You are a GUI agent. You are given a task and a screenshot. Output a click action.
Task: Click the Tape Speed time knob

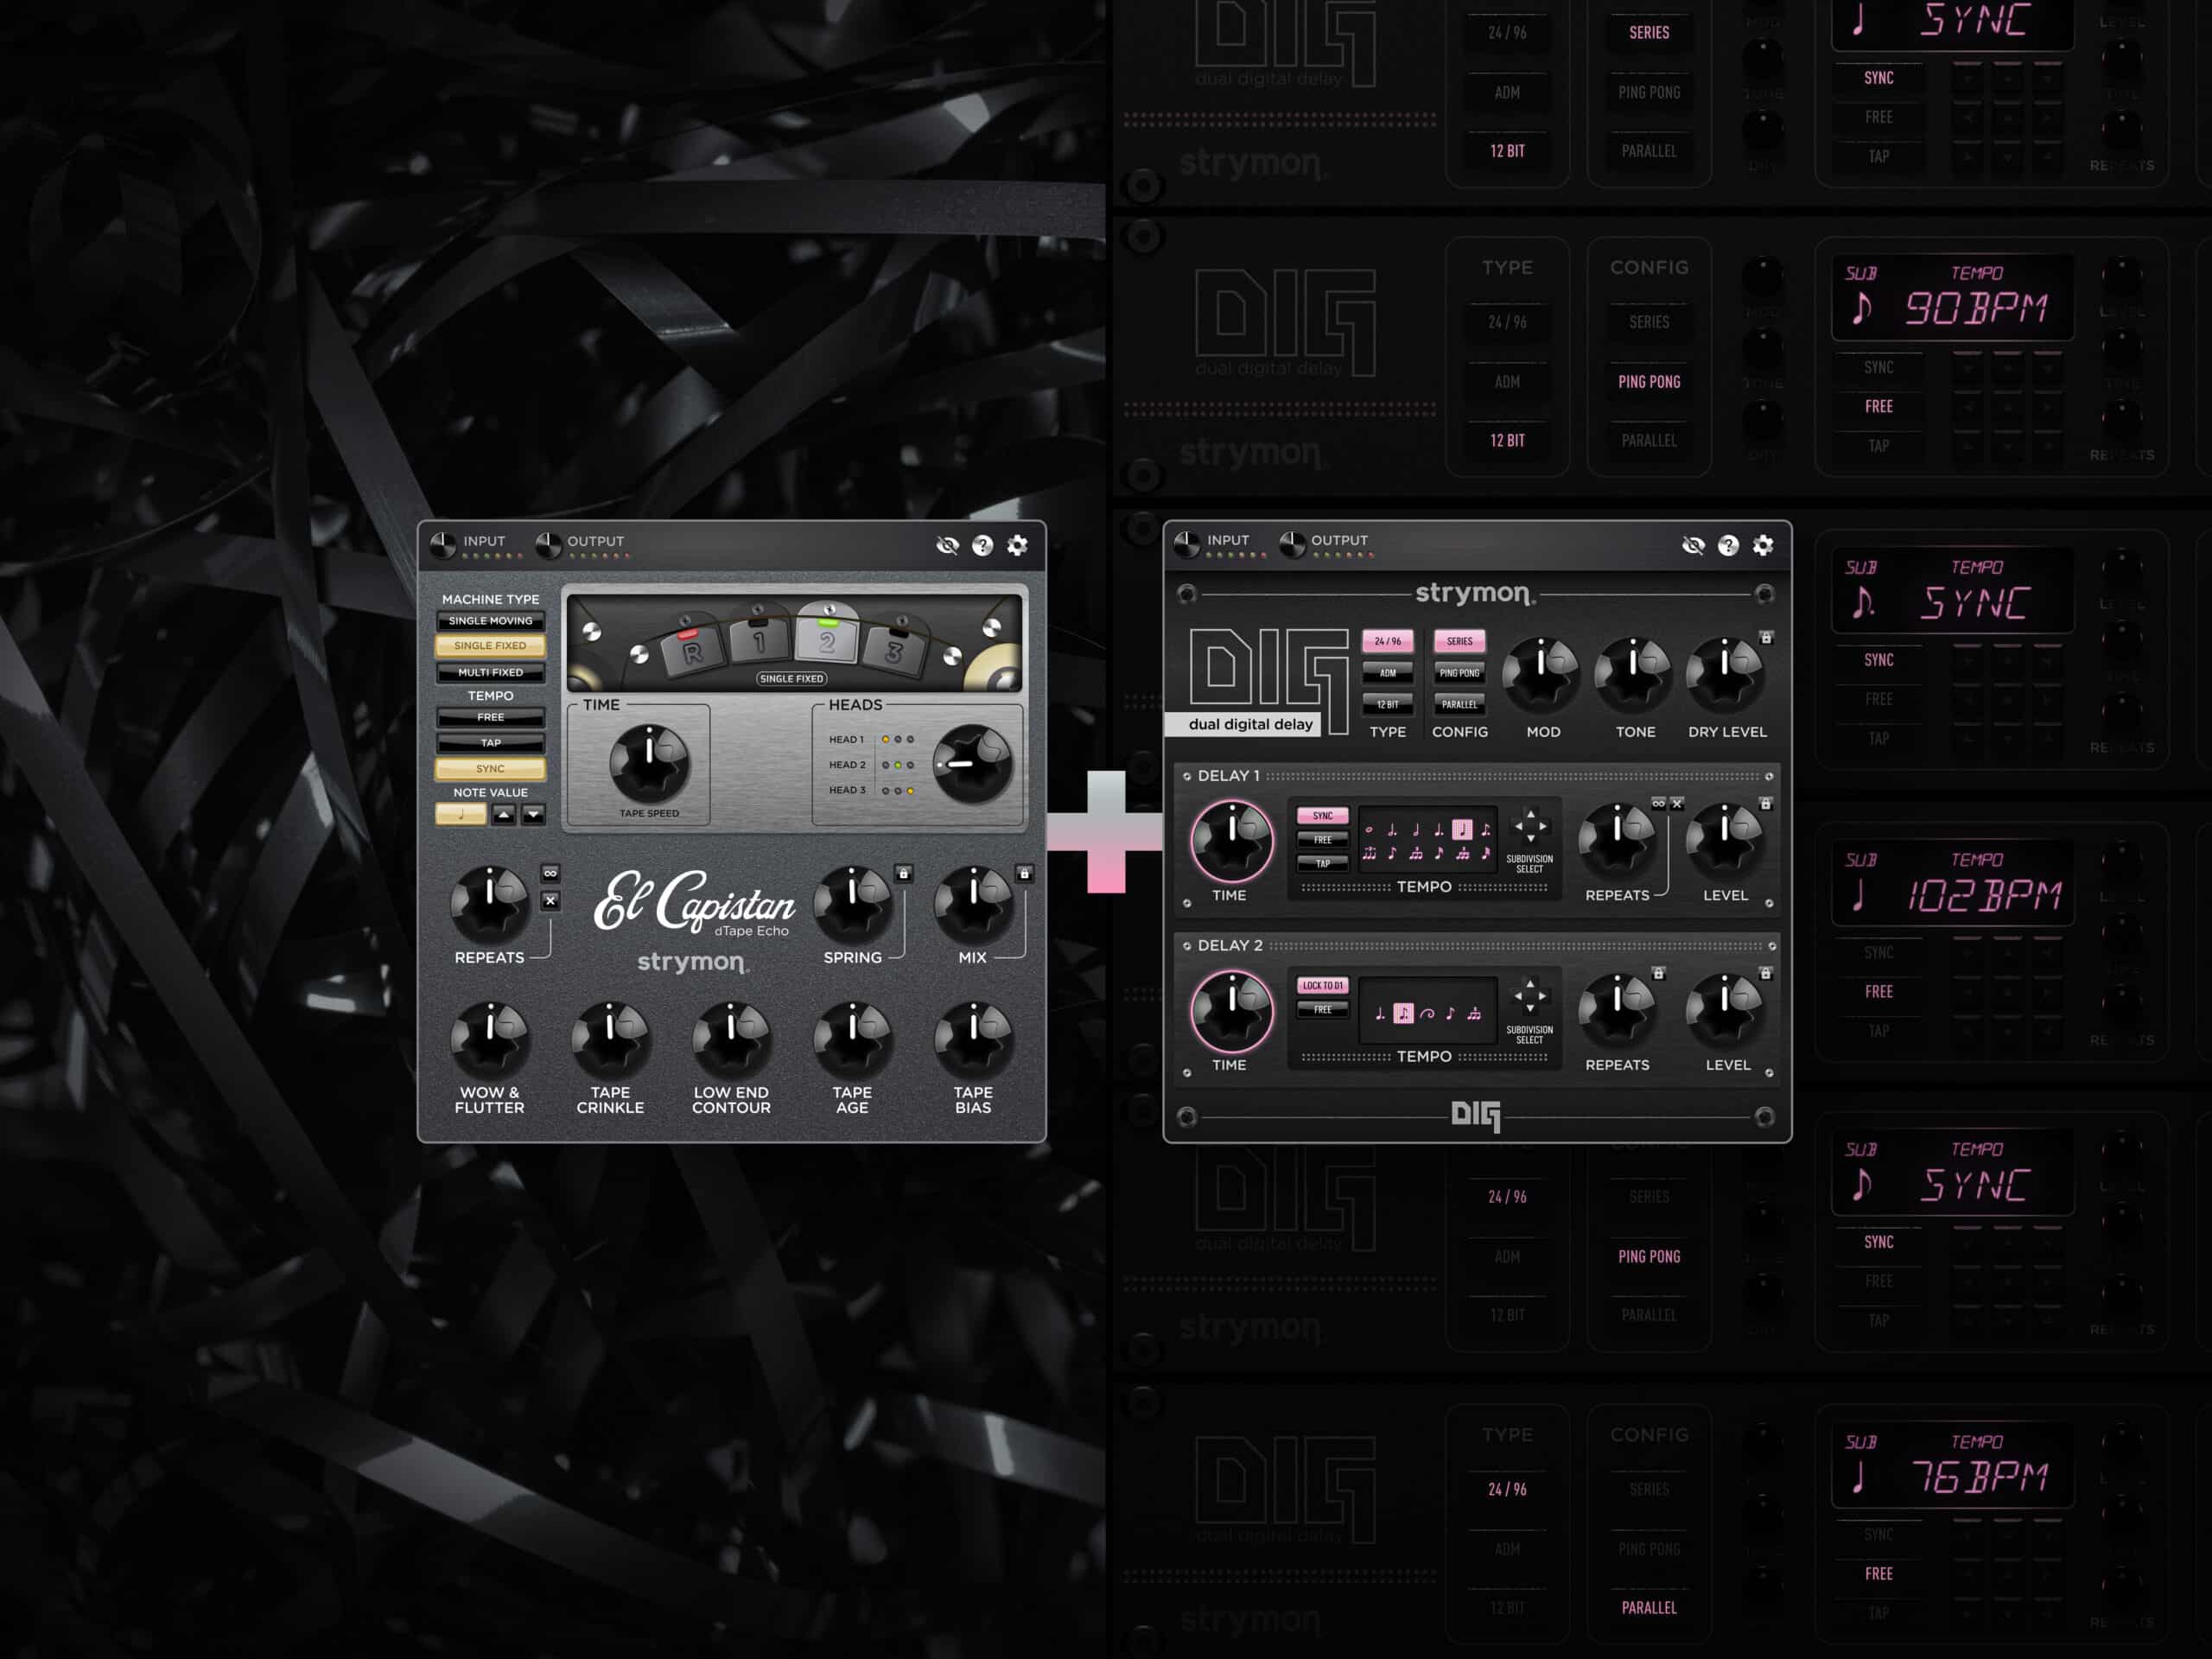tap(650, 765)
